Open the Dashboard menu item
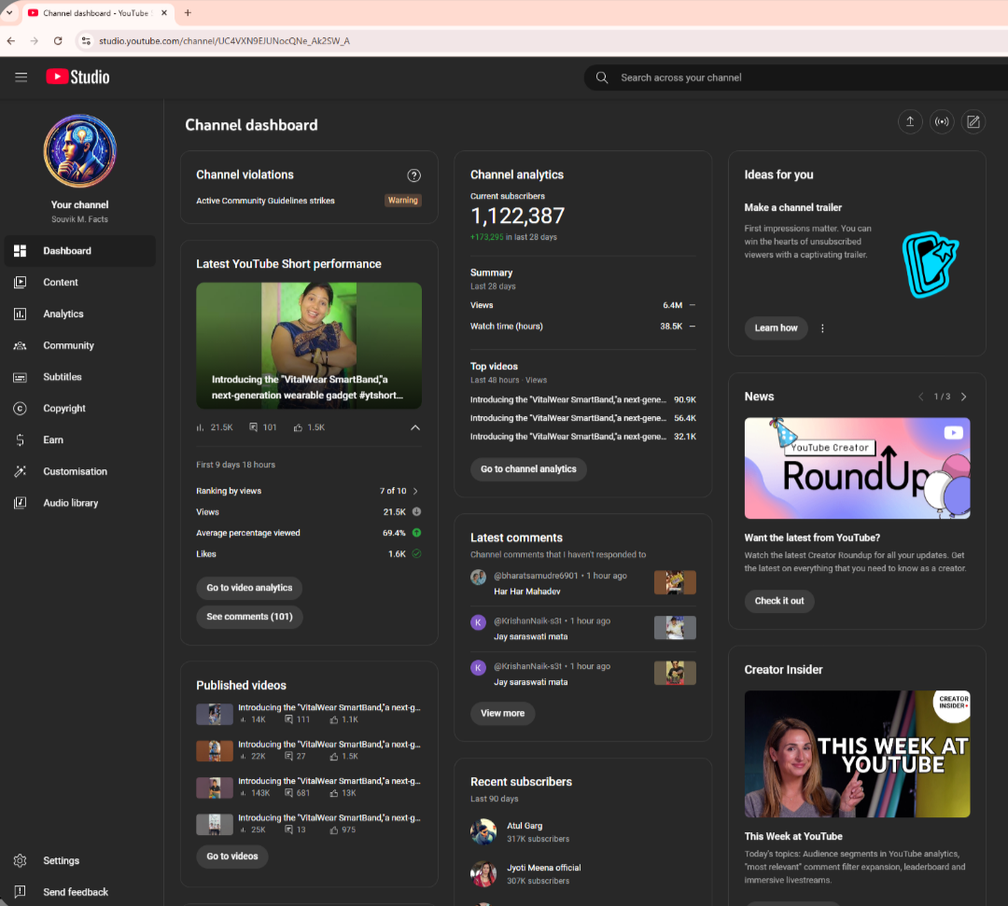Image resolution: width=1008 pixels, height=906 pixels. click(x=79, y=251)
